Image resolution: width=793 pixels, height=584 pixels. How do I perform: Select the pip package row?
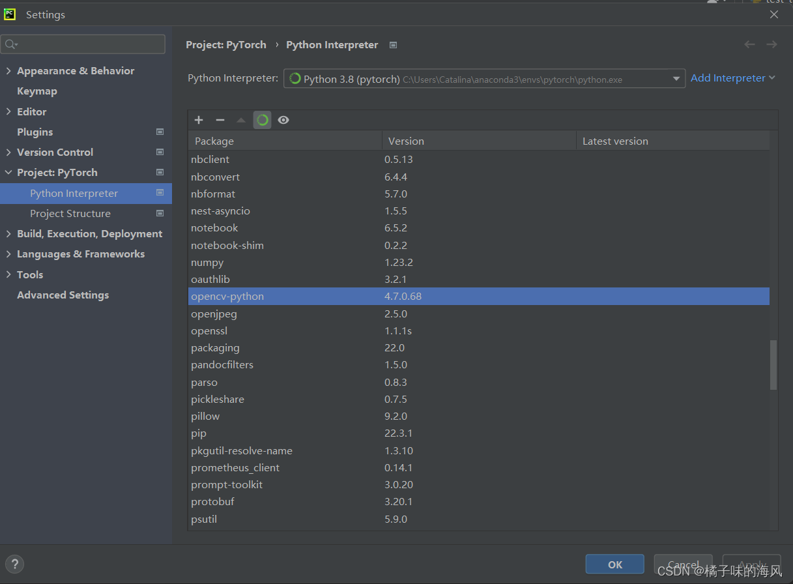pos(479,433)
